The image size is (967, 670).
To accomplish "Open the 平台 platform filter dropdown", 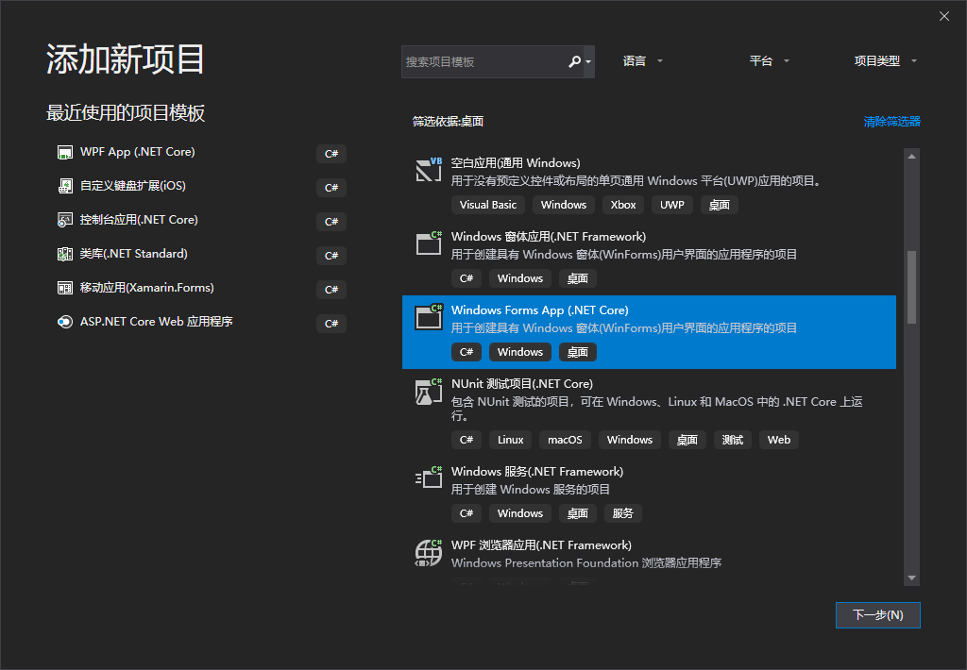I will coord(768,60).
